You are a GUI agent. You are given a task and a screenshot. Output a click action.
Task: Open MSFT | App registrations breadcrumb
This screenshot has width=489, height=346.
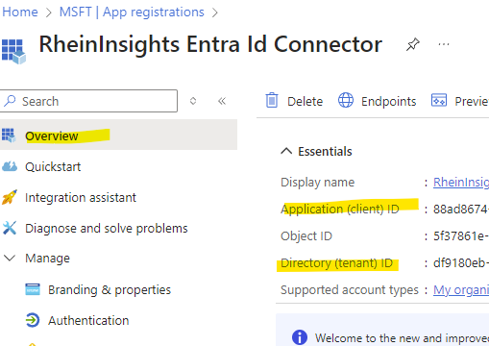pyautogui.click(x=132, y=12)
